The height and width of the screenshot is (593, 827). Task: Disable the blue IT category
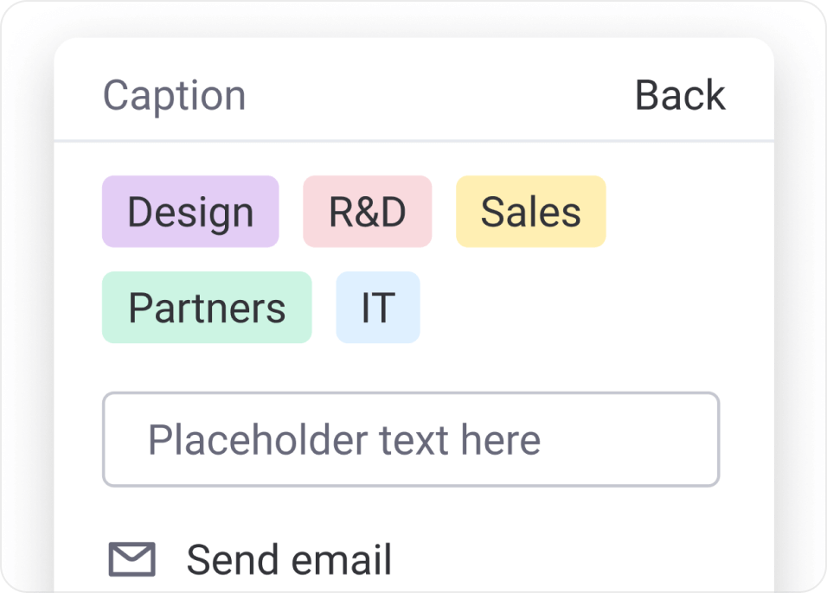(x=378, y=307)
